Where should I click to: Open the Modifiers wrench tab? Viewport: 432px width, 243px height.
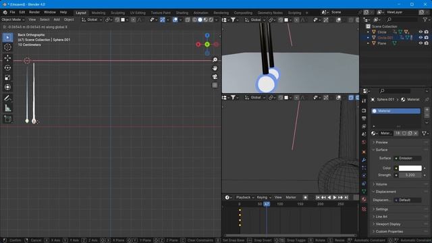pyautogui.click(x=364, y=160)
